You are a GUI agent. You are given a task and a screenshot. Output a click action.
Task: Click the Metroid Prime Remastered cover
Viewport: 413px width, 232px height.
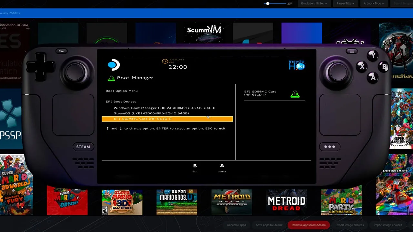[x=232, y=202]
